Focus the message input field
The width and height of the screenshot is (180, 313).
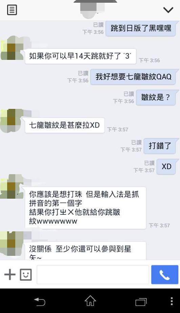(x=93, y=275)
